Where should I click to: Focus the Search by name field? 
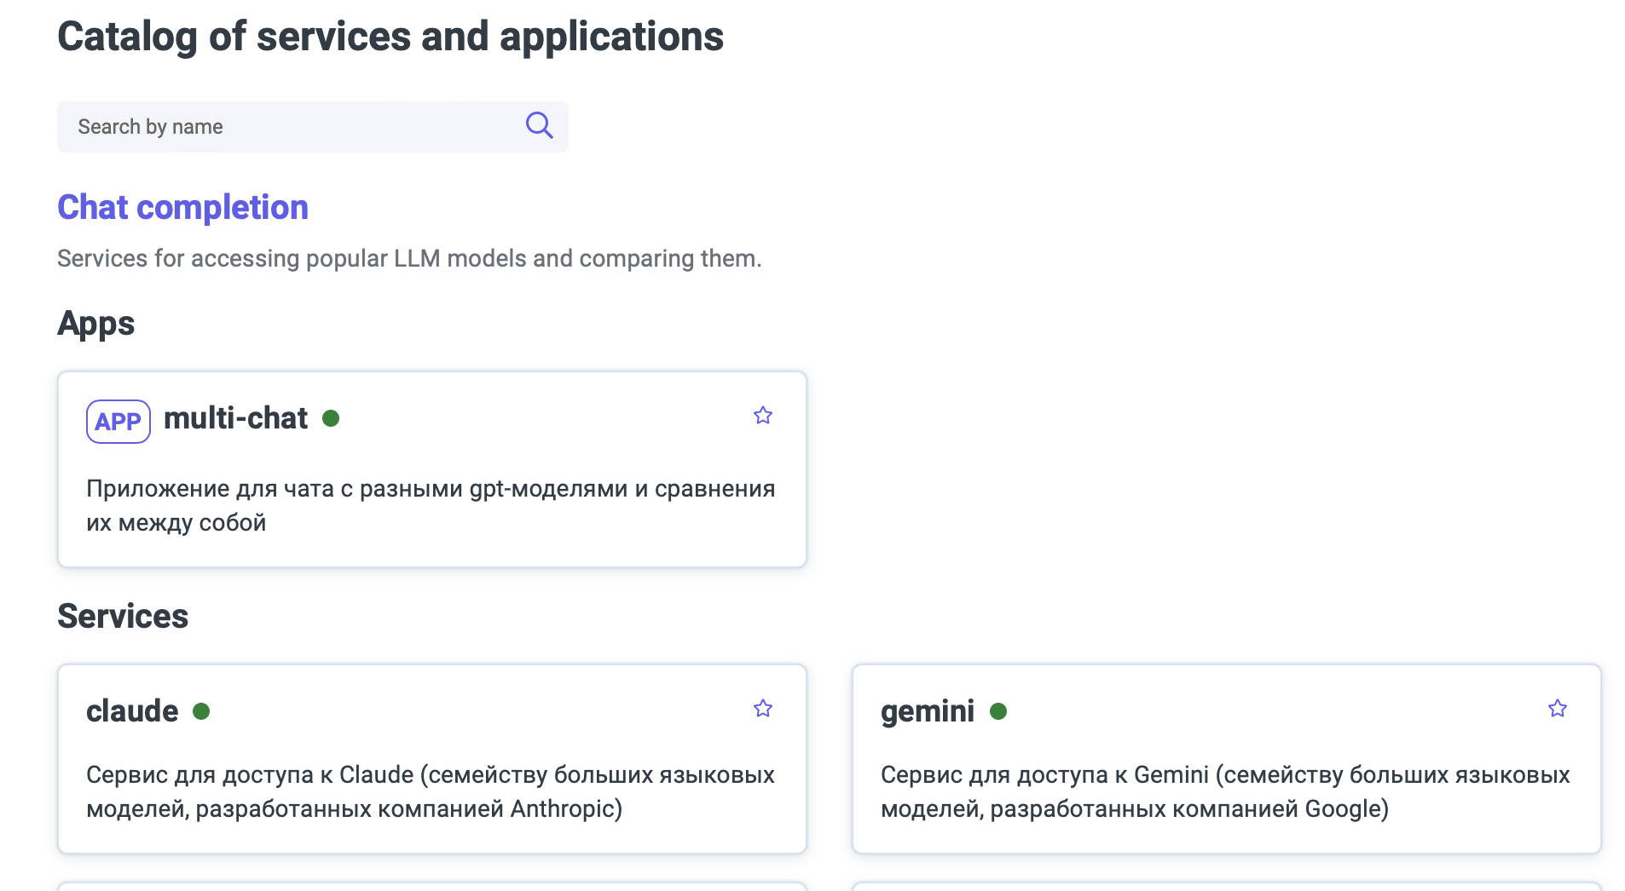(x=290, y=127)
